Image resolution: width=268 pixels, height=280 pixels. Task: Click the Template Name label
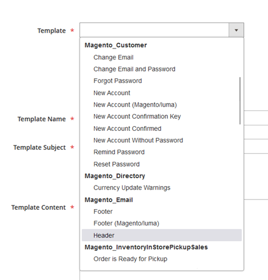pos(42,119)
